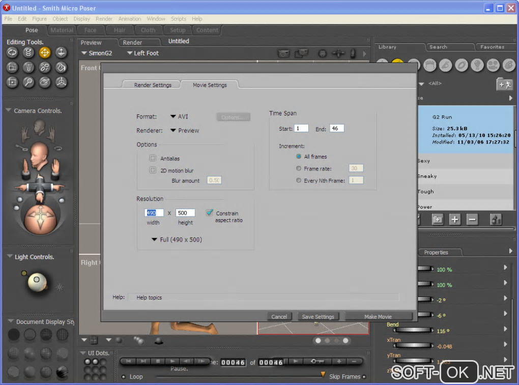Screen dimensions: 519x385
Task: Open the Lights library category icon
Action: pyautogui.click(x=477, y=65)
